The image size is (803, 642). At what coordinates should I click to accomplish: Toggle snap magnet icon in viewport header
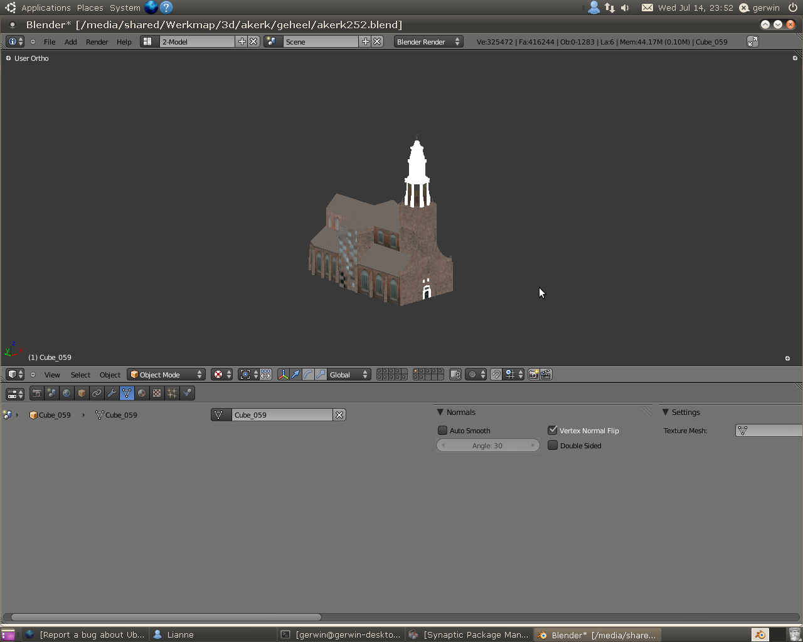[x=496, y=374]
